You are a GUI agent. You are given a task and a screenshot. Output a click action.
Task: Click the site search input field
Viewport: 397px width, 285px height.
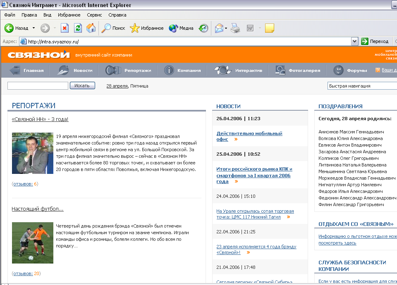pos(38,86)
